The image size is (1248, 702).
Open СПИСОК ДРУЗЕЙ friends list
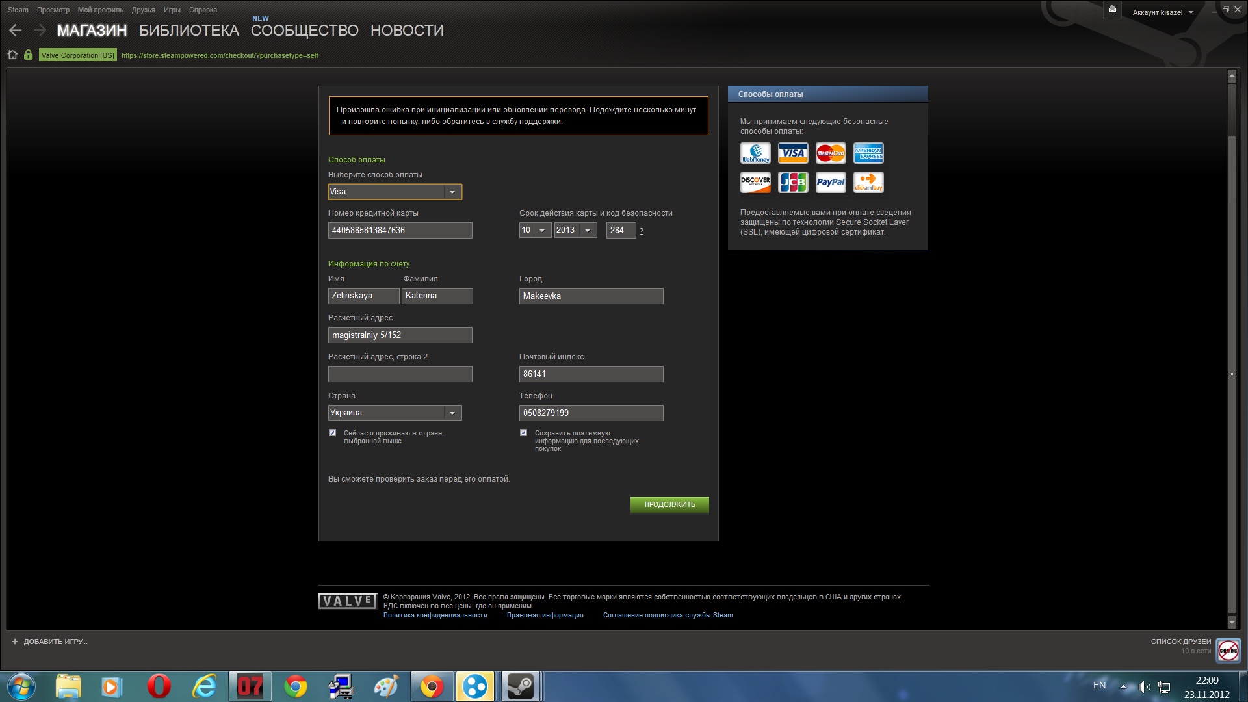point(1181,642)
